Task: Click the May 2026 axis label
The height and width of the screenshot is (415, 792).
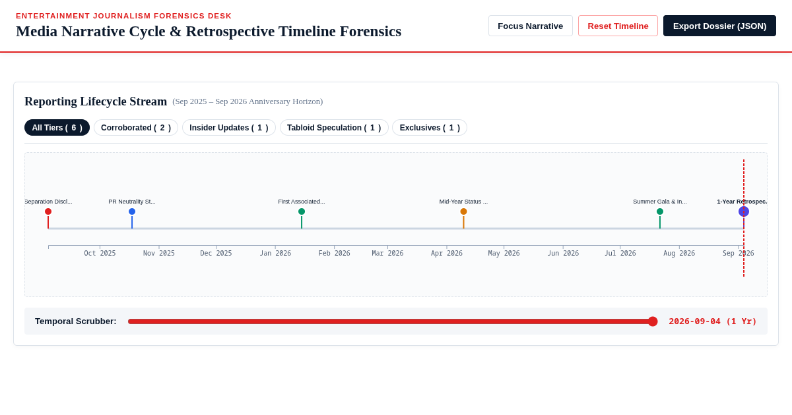Action: pos(504,254)
